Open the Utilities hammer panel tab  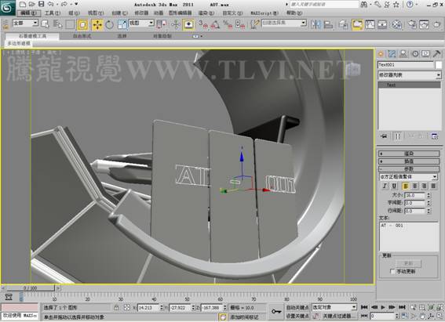click(x=437, y=54)
